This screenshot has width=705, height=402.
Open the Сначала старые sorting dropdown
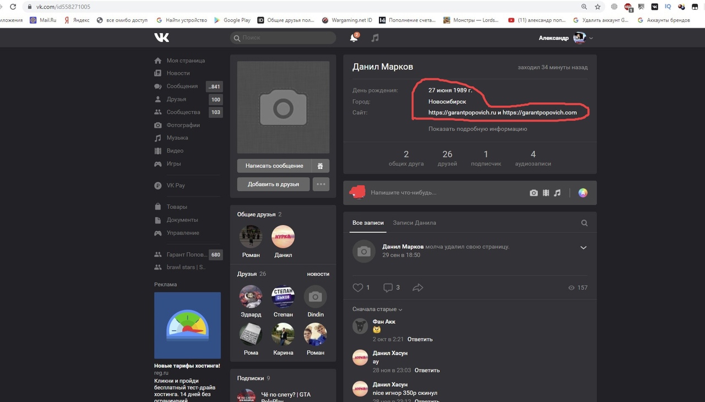tap(377, 309)
